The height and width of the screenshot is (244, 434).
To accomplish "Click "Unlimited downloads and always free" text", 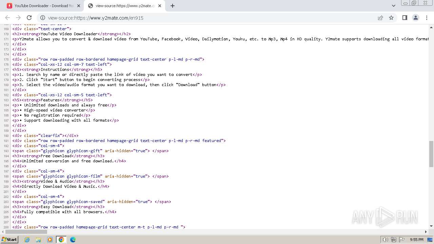I will (65, 105).
